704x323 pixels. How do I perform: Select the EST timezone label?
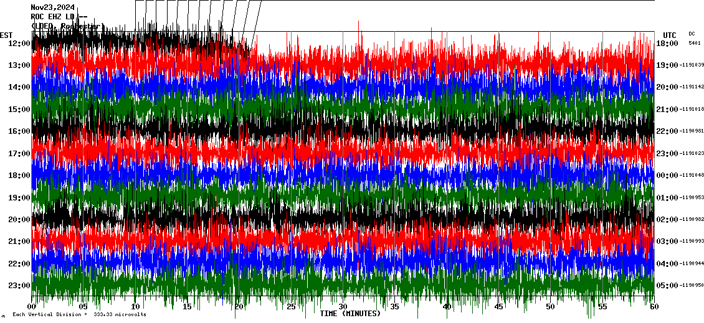pos(6,35)
